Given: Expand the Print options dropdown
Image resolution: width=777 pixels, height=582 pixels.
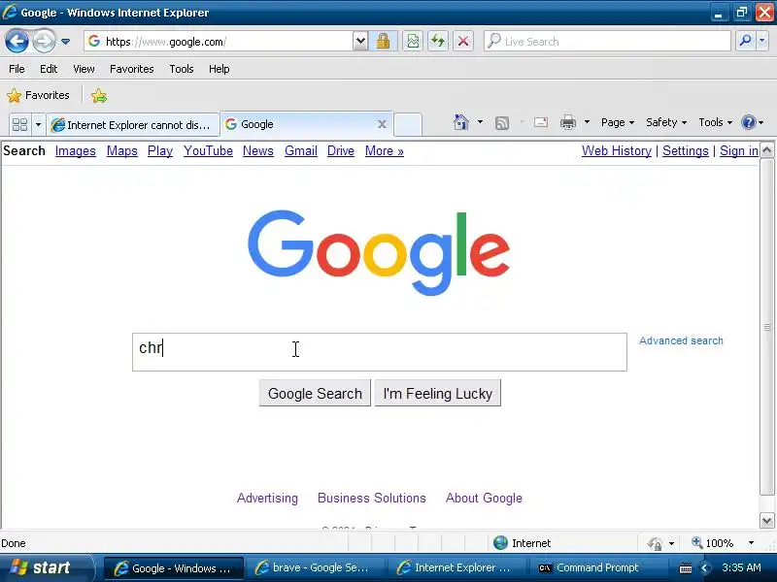Looking at the screenshot, I should tap(587, 122).
